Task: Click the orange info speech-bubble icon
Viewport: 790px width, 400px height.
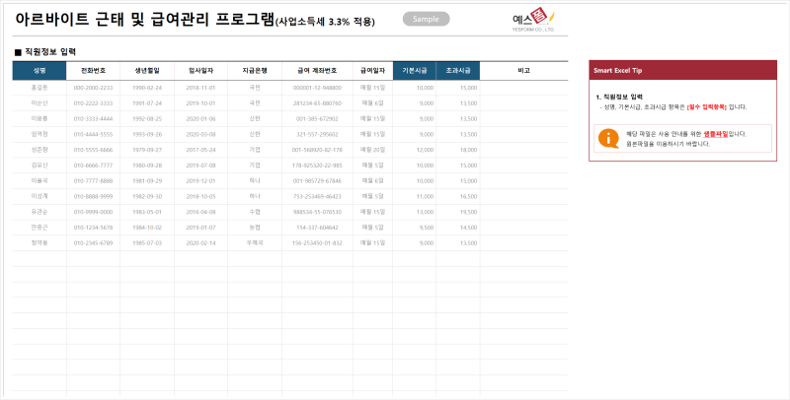Action: pyautogui.click(x=608, y=138)
